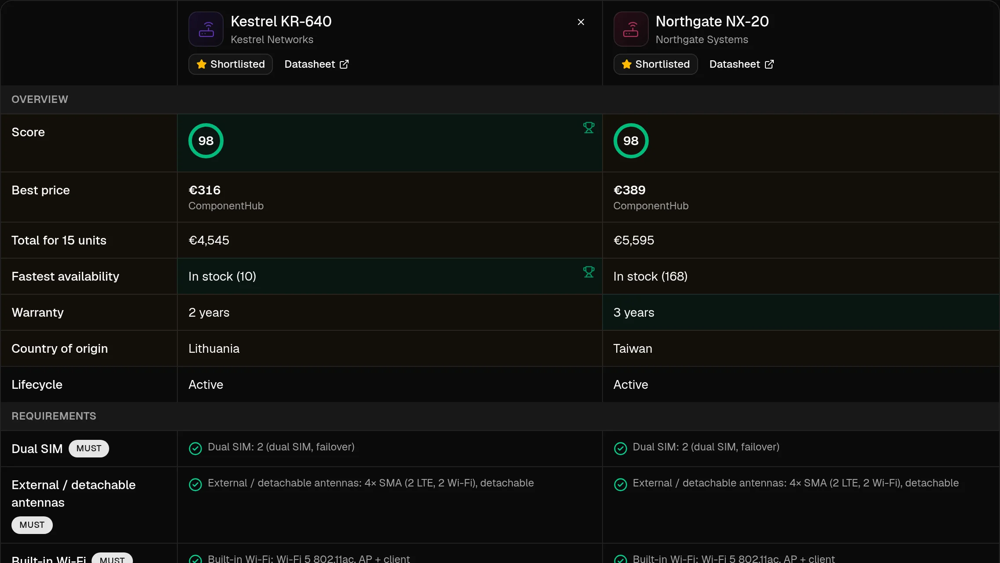Image resolution: width=1000 pixels, height=563 pixels.
Task: Click the €5,595 total for 15 units
Action: click(634, 240)
